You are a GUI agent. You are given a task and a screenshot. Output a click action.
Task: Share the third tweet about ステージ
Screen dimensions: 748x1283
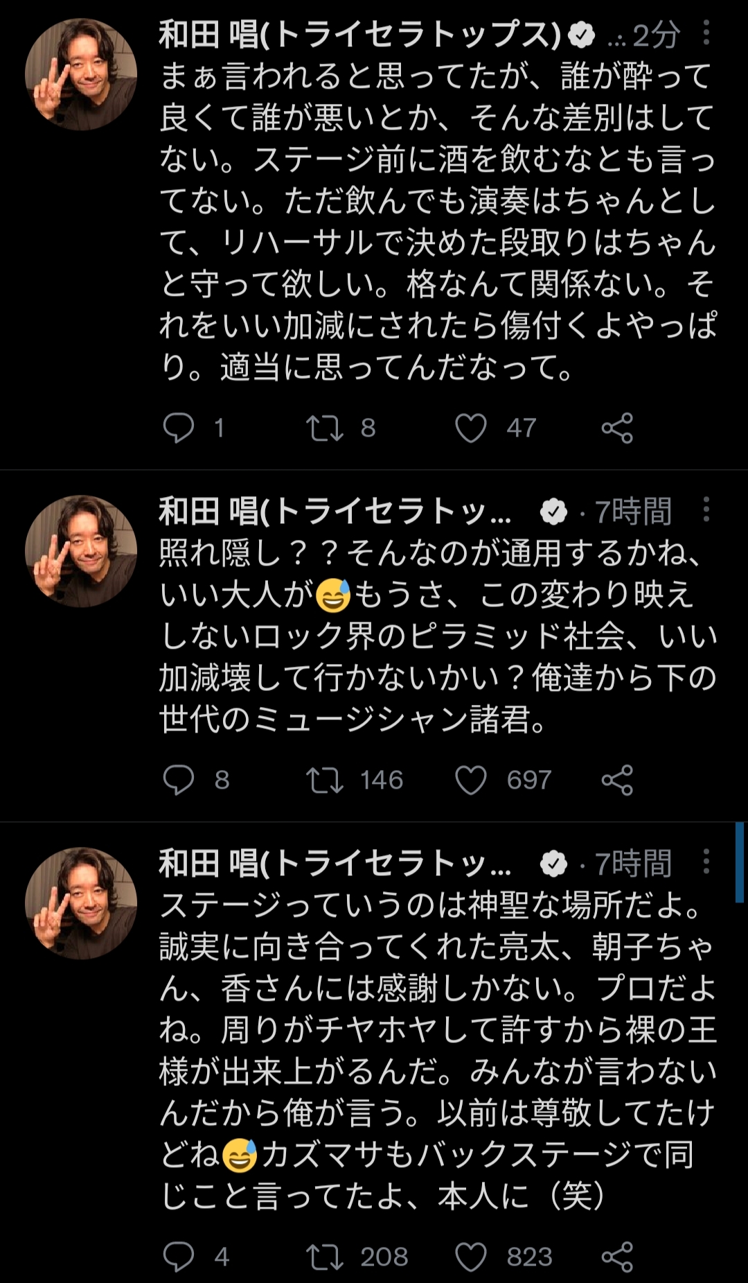[617, 1257]
